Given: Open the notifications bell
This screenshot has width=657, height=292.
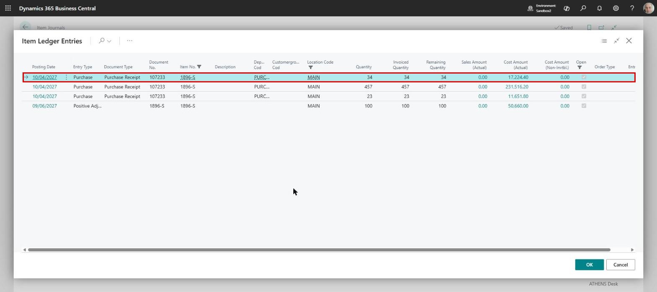Looking at the screenshot, I should (599, 8).
